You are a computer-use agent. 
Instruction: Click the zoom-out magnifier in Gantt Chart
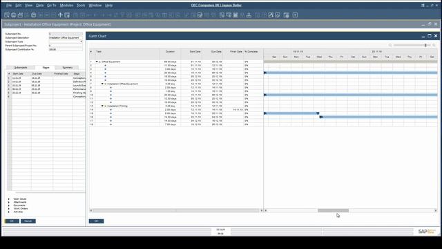pos(390,45)
